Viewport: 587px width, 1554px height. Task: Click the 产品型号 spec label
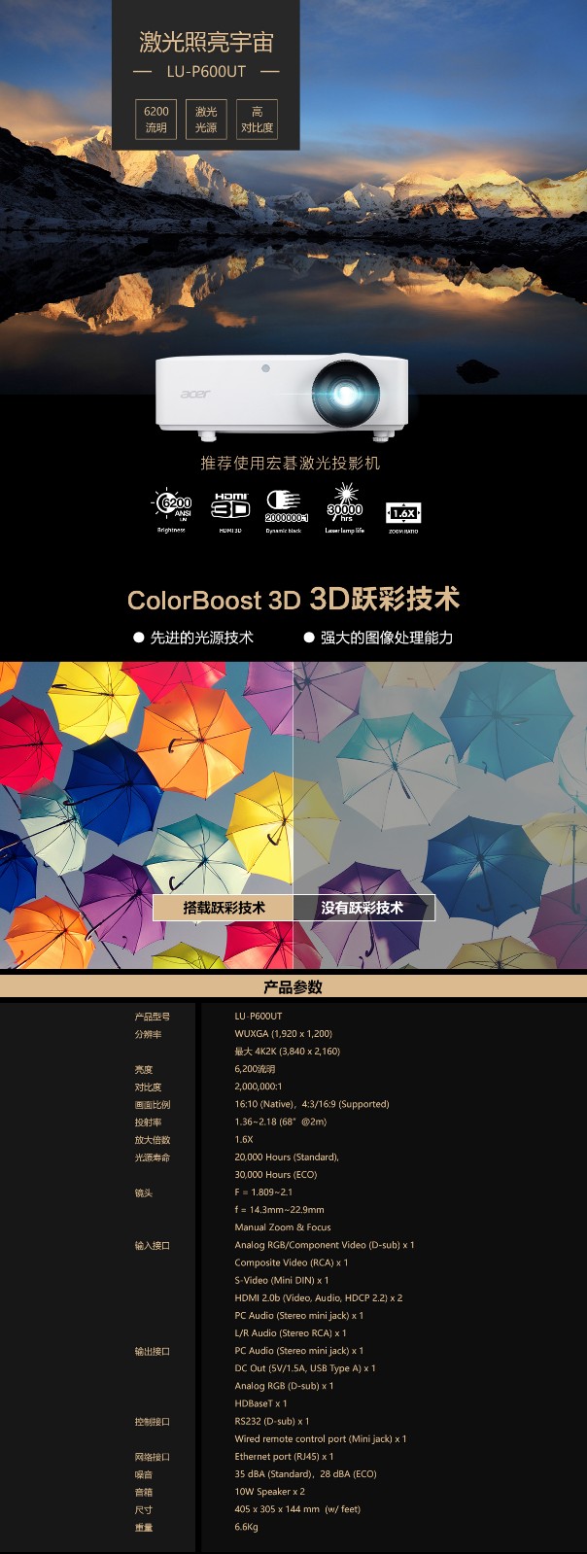[153, 1016]
